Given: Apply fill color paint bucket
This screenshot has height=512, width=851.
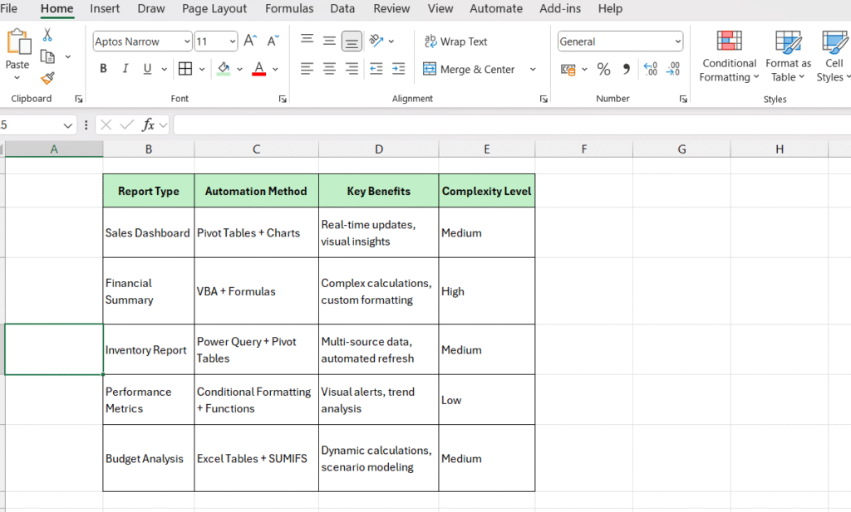Looking at the screenshot, I should 223,69.
